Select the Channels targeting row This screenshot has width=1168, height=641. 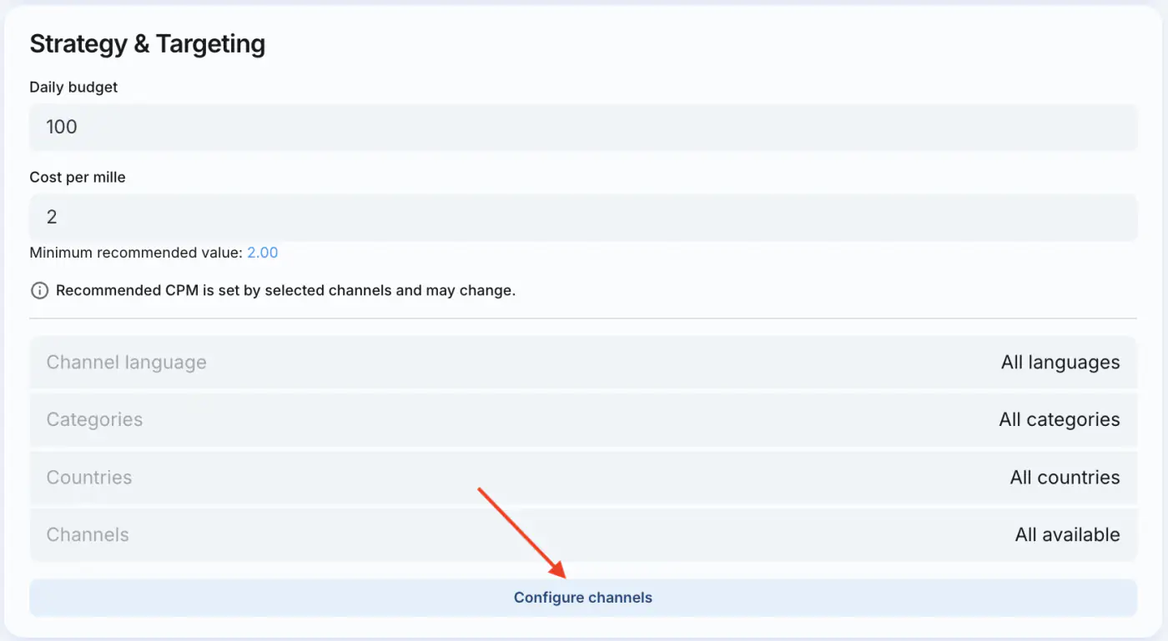click(x=583, y=534)
